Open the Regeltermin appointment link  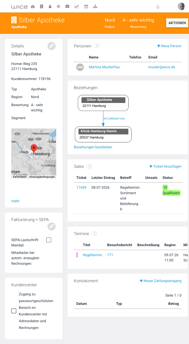(x=92, y=255)
